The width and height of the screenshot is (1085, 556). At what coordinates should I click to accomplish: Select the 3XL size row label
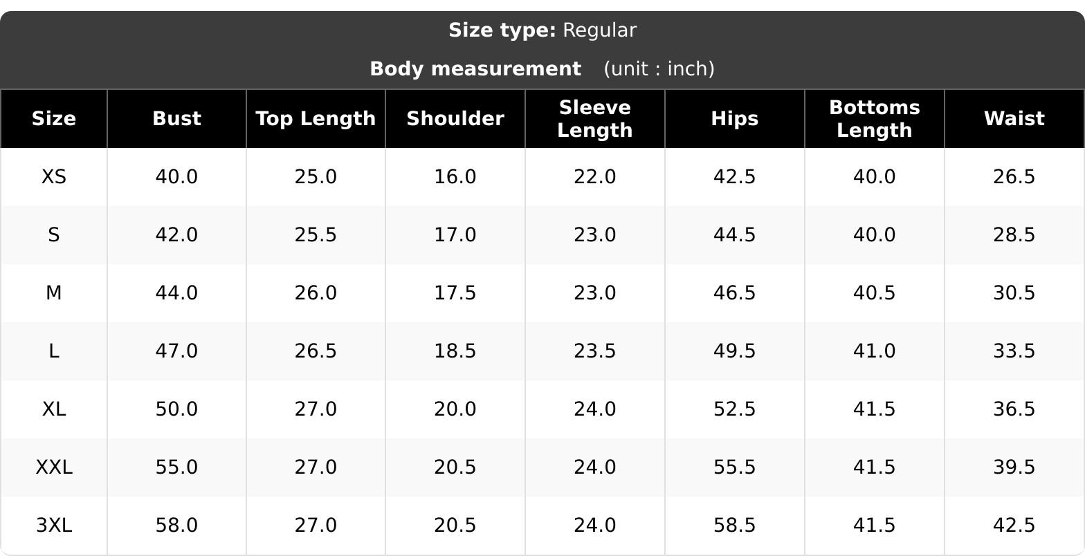54,526
